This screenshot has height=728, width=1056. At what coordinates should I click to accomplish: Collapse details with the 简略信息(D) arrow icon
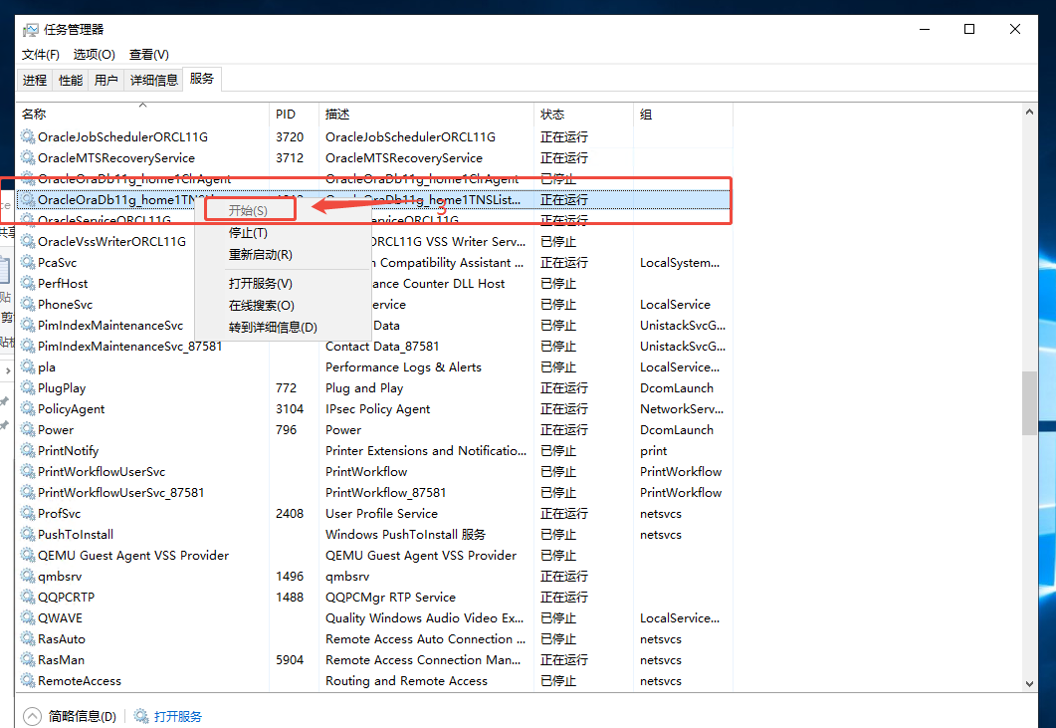click(x=32, y=716)
